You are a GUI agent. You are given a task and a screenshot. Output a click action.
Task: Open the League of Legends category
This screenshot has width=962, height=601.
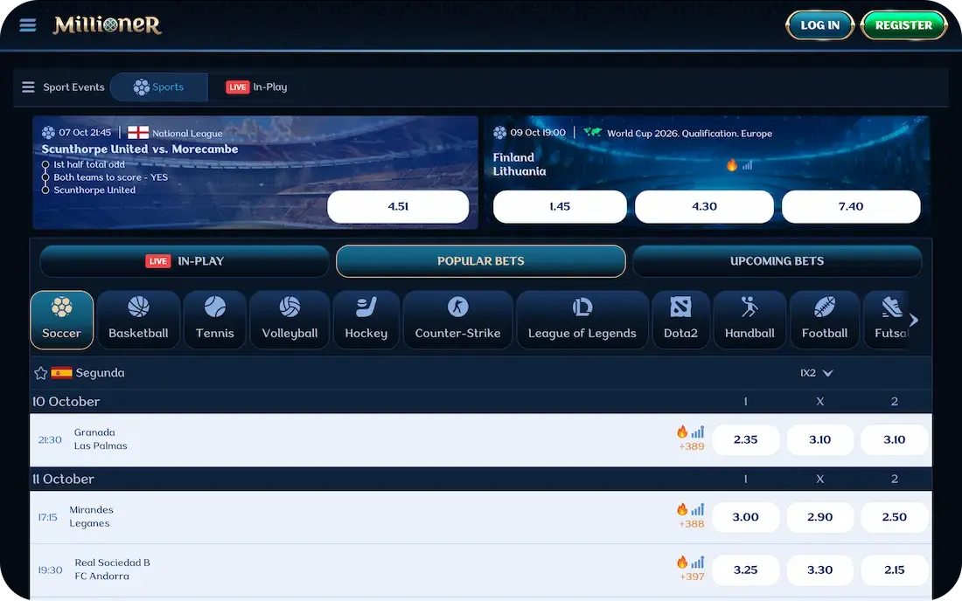582,319
